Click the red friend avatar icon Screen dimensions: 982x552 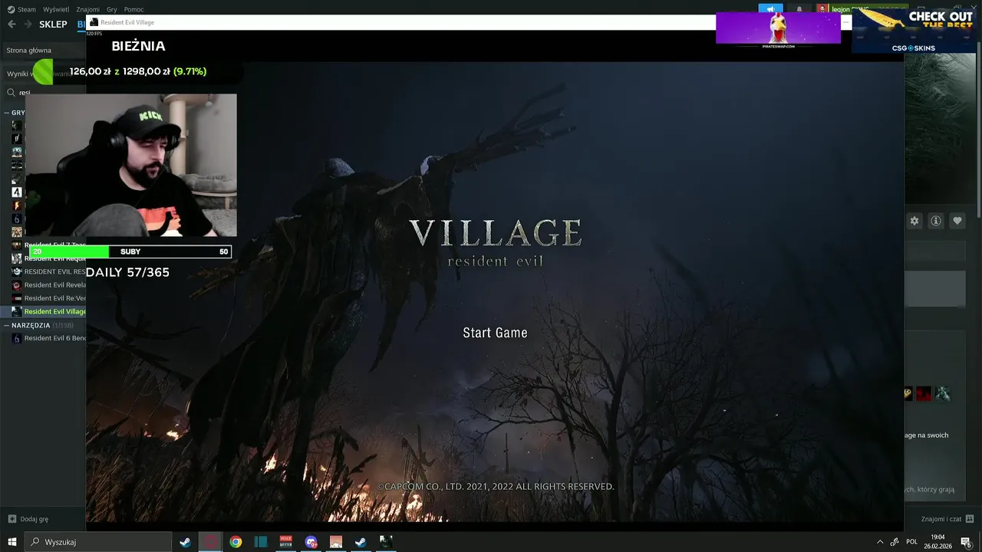[924, 394]
